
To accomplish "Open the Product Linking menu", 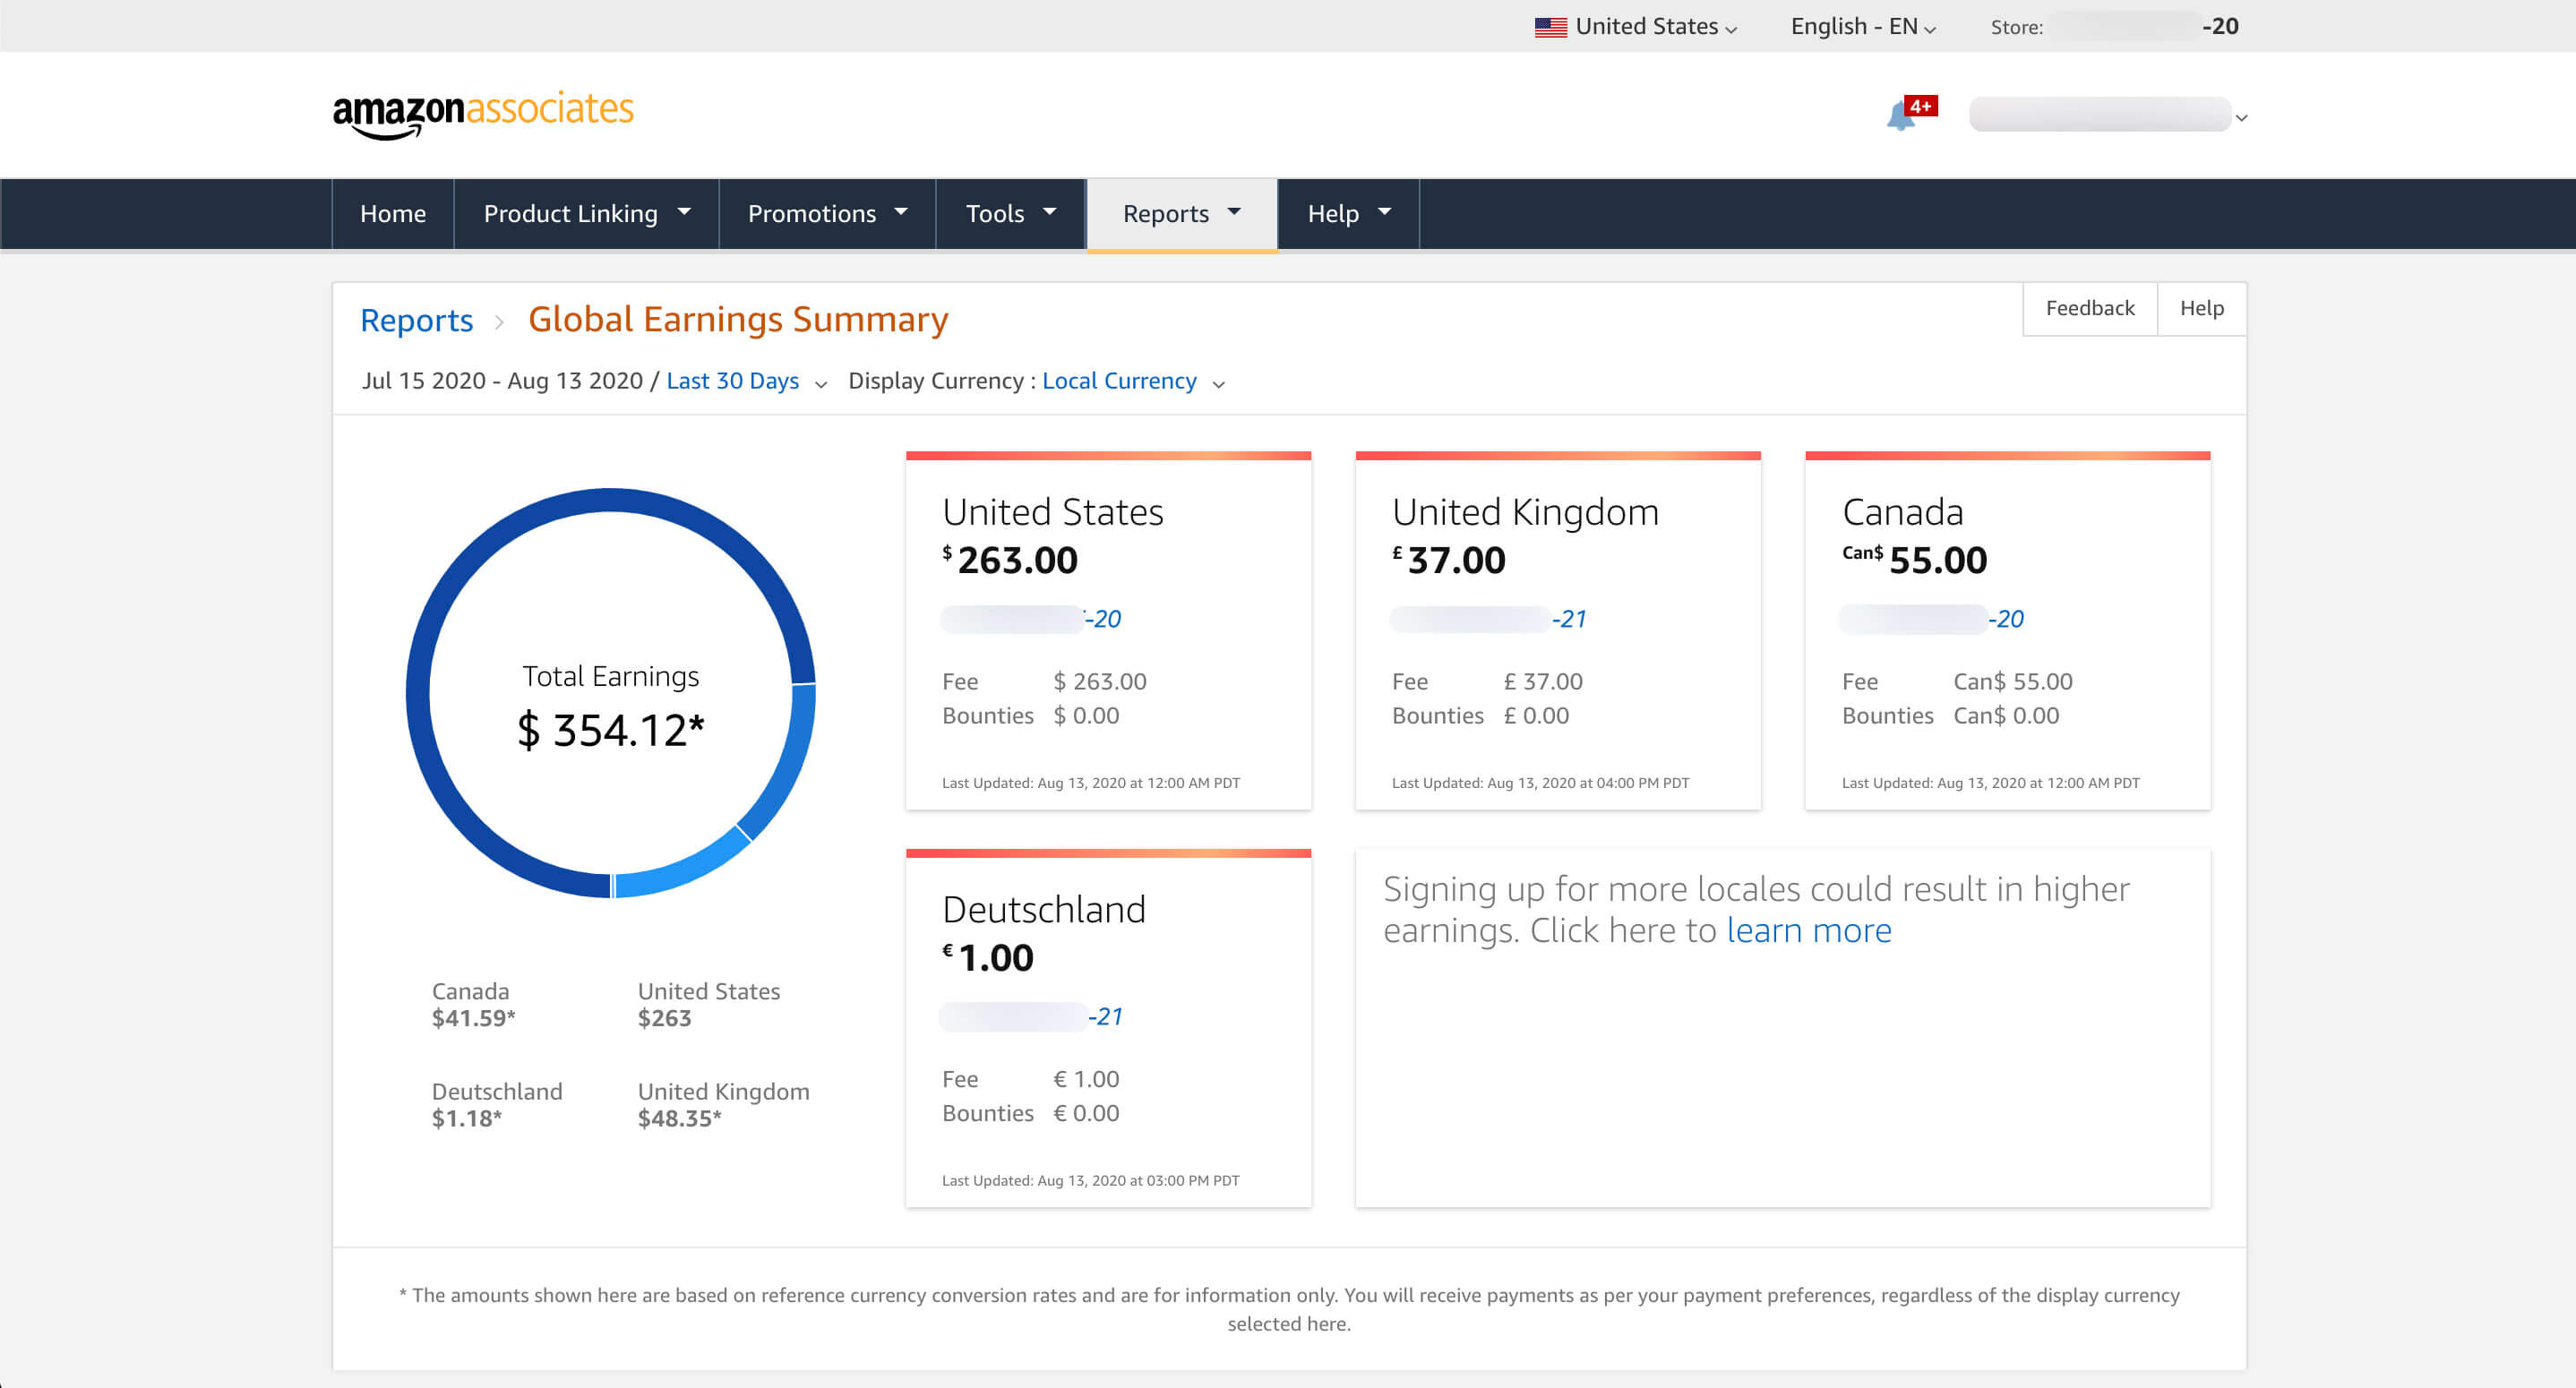I will (586, 213).
